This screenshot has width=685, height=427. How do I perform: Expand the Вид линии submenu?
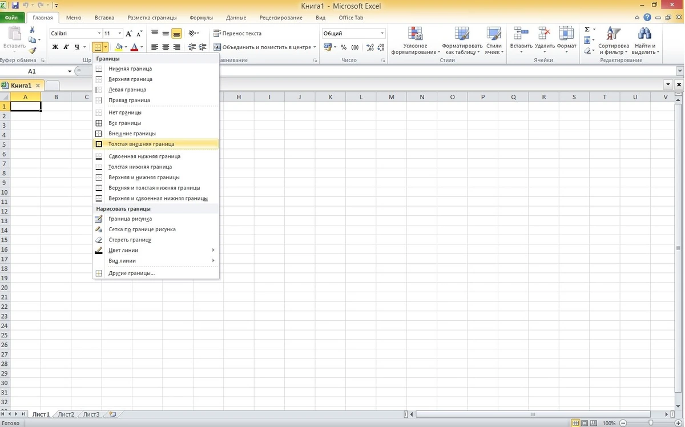click(x=155, y=260)
